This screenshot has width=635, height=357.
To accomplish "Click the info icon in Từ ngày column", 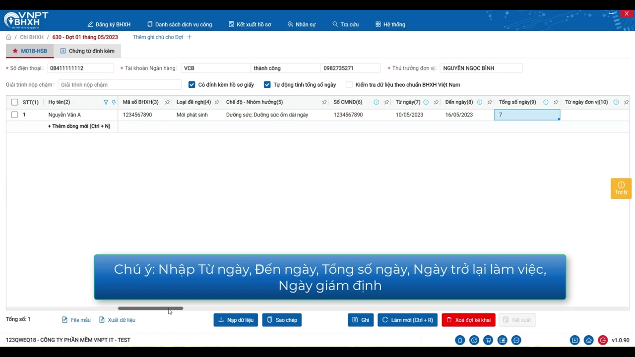I will click(x=426, y=102).
